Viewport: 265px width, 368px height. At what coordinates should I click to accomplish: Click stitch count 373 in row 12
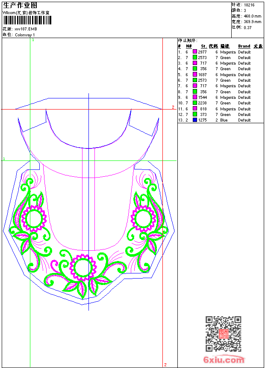(x=203, y=115)
